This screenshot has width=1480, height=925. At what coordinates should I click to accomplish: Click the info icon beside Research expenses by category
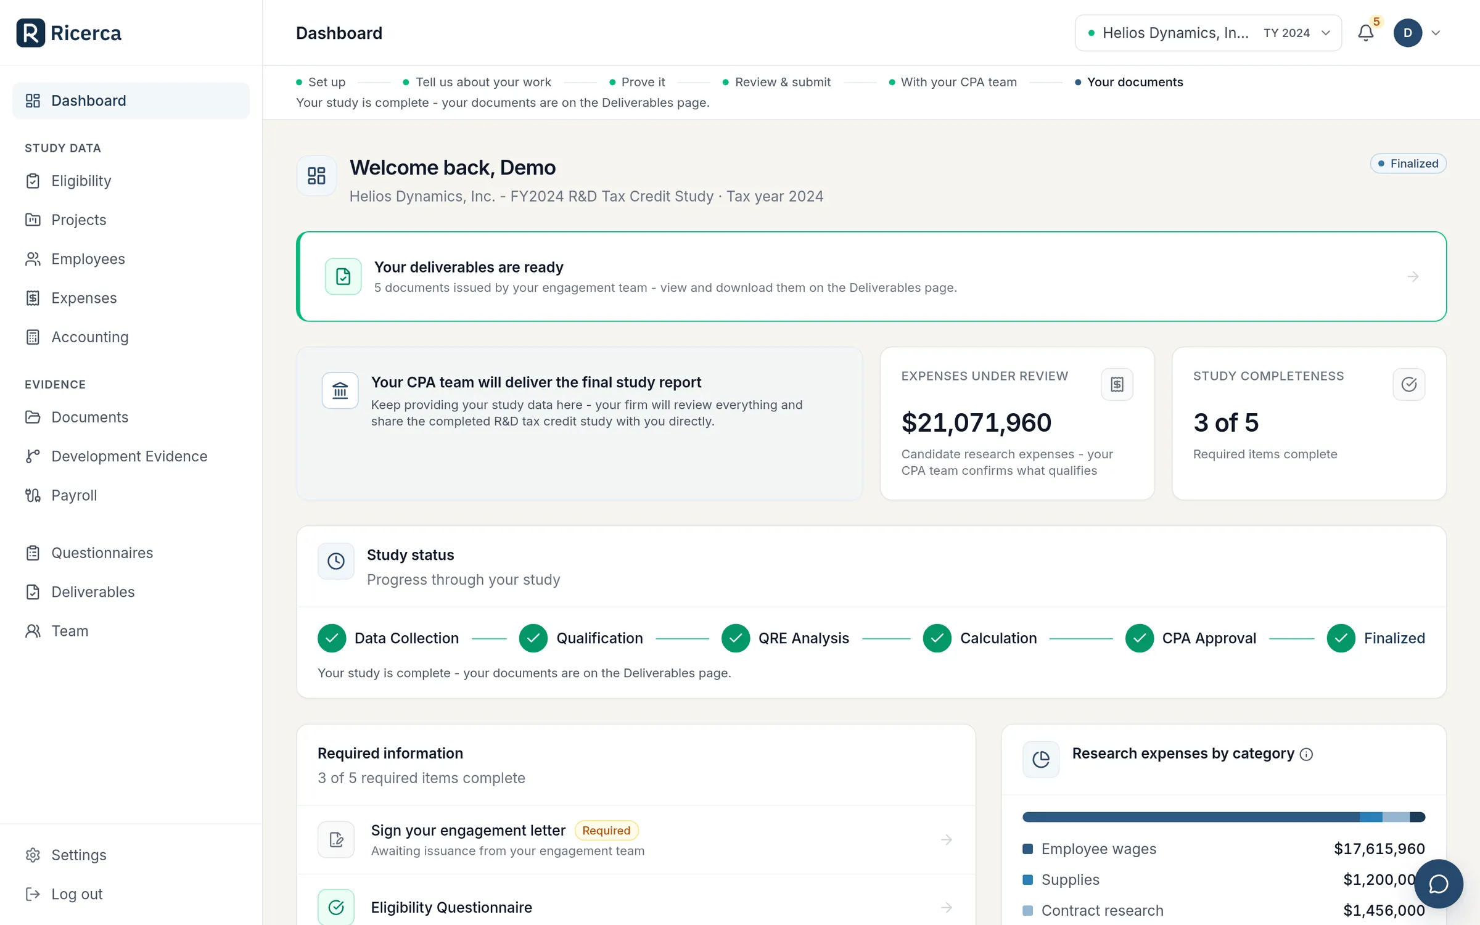coord(1306,754)
